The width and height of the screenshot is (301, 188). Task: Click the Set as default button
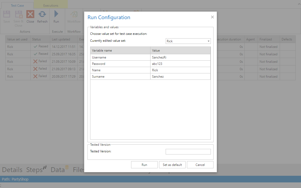pyautogui.click(x=172, y=165)
